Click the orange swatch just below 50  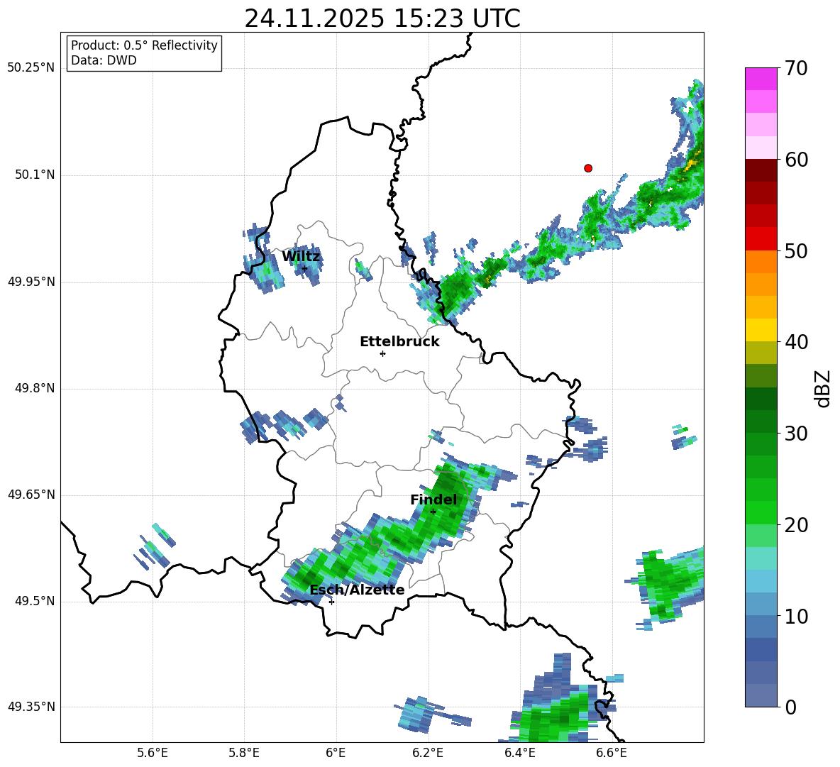click(761, 262)
